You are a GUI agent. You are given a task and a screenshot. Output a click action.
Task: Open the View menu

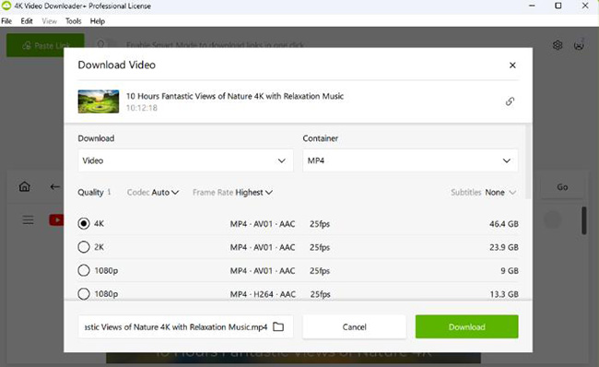tap(49, 21)
